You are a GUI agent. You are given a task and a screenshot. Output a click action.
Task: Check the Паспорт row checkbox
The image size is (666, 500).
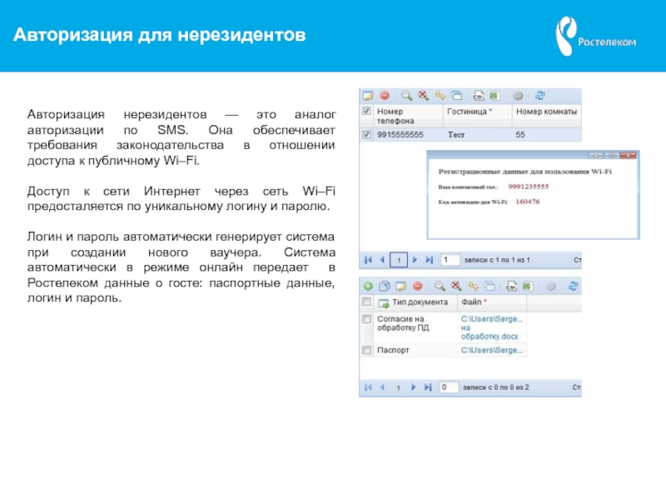point(366,350)
